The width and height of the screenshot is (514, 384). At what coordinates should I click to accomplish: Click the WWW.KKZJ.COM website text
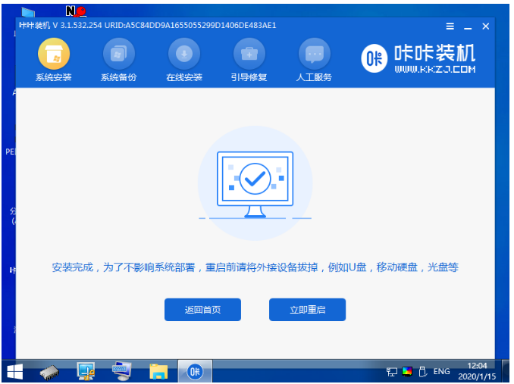pos(435,69)
